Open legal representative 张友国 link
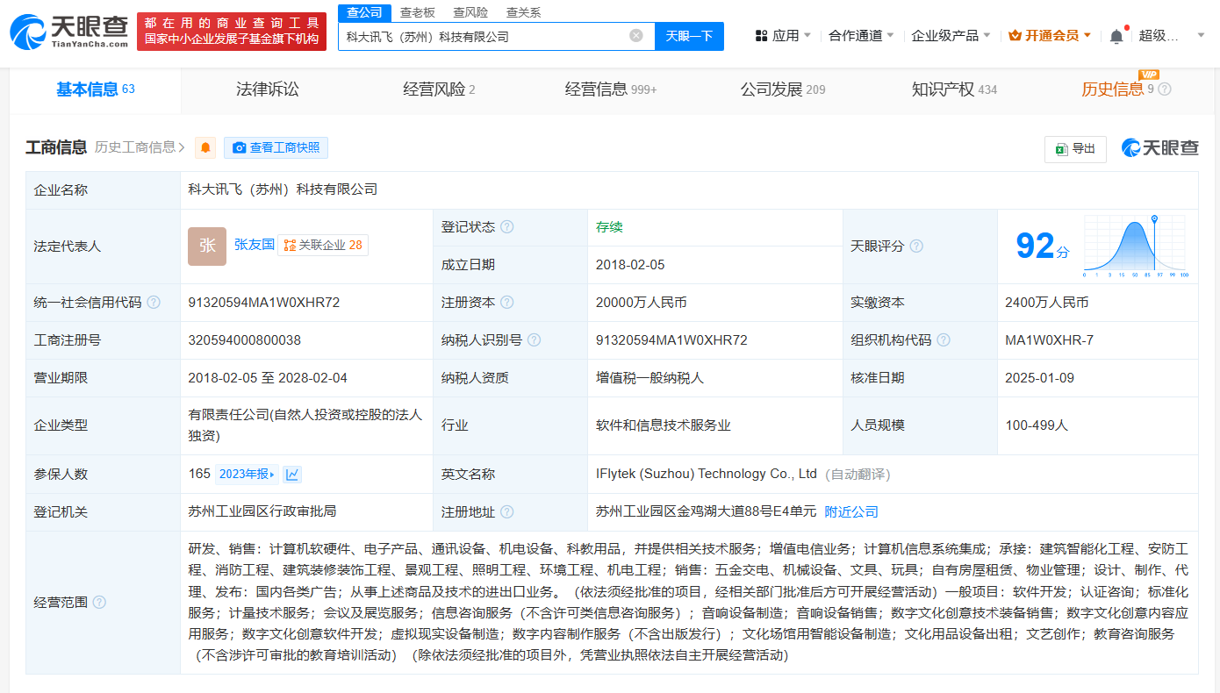This screenshot has height=693, width=1220. coord(254,245)
